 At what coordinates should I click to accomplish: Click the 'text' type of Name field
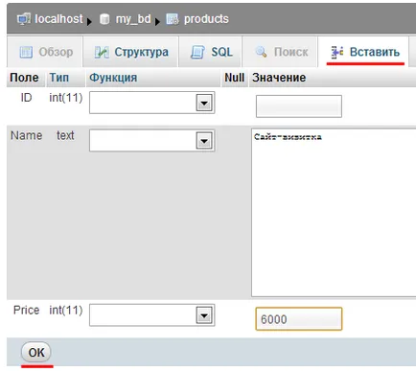(65, 135)
